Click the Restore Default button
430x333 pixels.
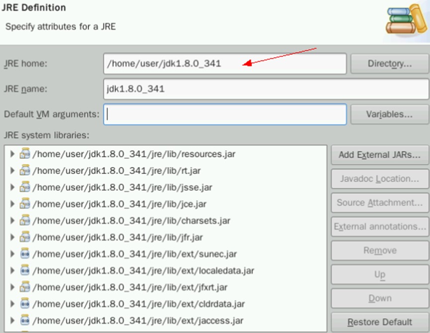coord(380,322)
